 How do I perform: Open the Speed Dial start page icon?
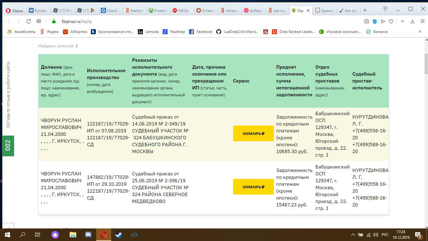[x=39, y=21]
